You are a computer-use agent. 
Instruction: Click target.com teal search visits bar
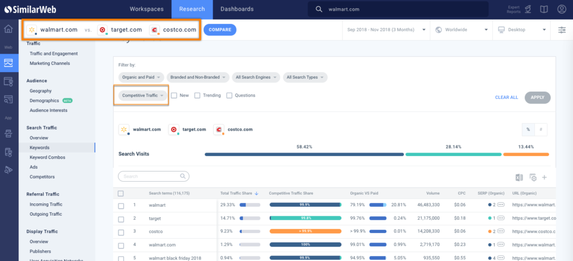[x=453, y=154]
